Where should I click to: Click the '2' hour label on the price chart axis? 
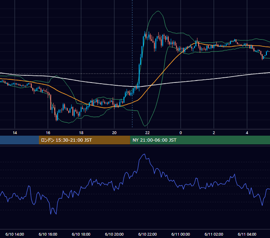coord(214,133)
